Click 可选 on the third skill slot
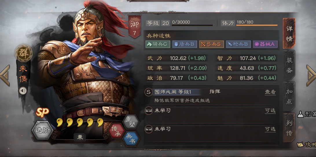Screen dimensions: 316x157 click(x=270, y=129)
